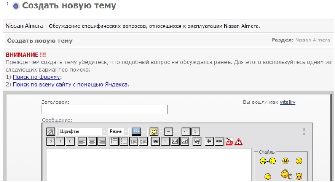Insert an unordered bullet list

point(124,141)
